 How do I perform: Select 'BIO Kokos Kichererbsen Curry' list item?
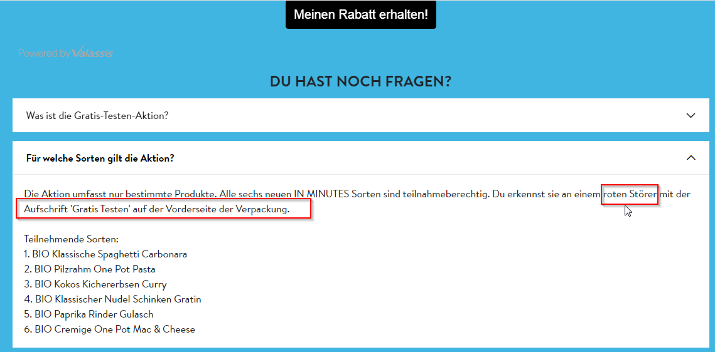[x=95, y=284]
